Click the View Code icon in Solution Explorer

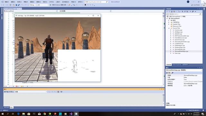pyautogui.click(x=190, y=12)
